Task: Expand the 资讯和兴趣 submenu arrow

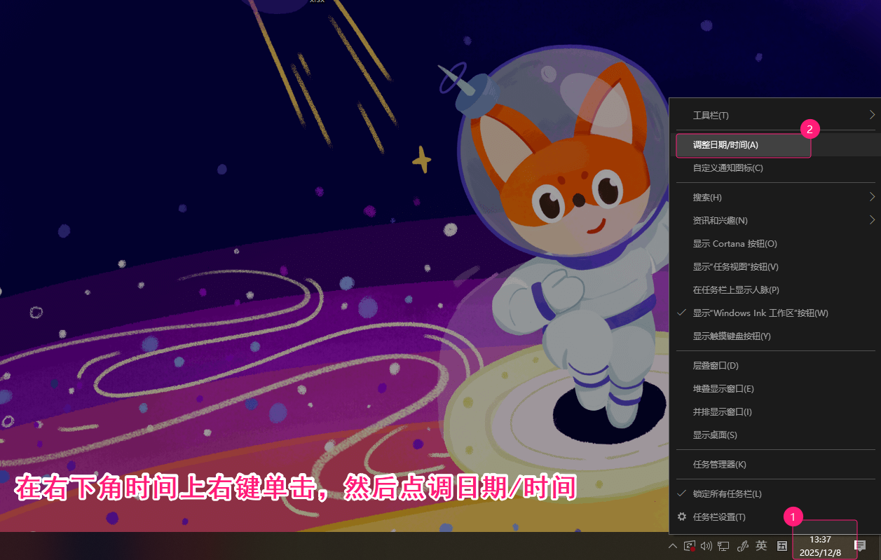Action: (872, 220)
